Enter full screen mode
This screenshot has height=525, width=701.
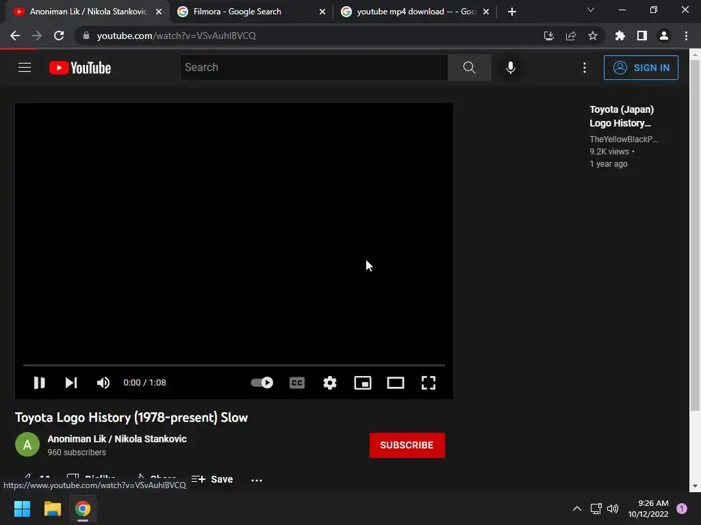429,383
